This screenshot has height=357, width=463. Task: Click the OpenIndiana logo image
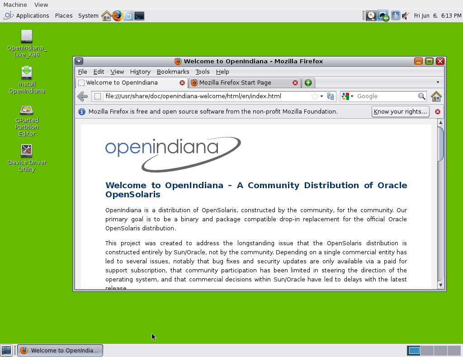[x=173, y=155]
